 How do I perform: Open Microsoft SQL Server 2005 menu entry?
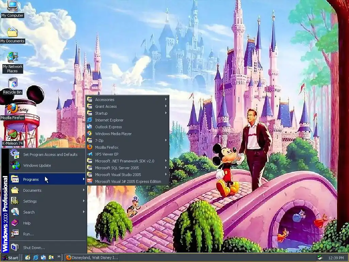point(127,168)
